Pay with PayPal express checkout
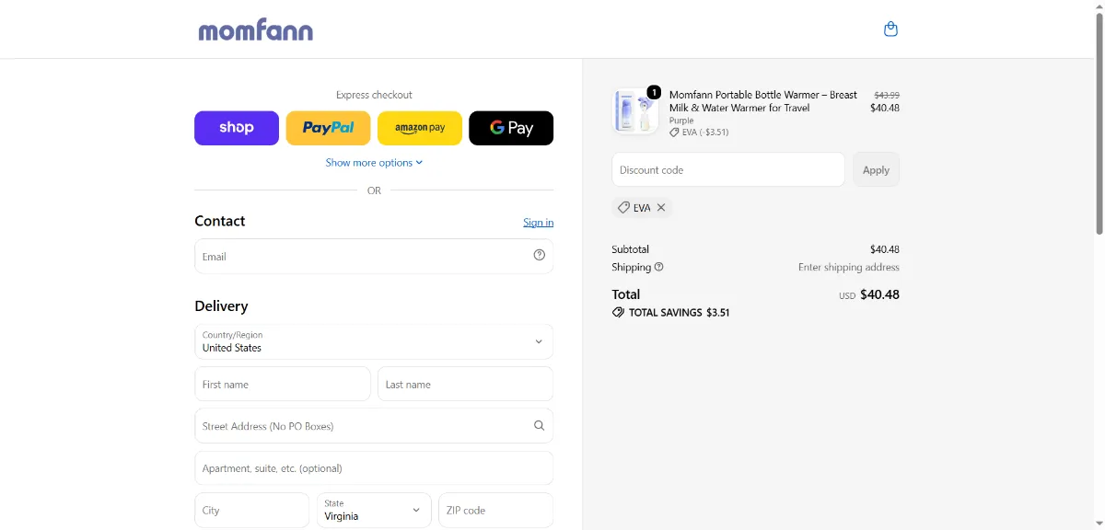This screenshot has width=1105, height=530. (x=328, y=128)
